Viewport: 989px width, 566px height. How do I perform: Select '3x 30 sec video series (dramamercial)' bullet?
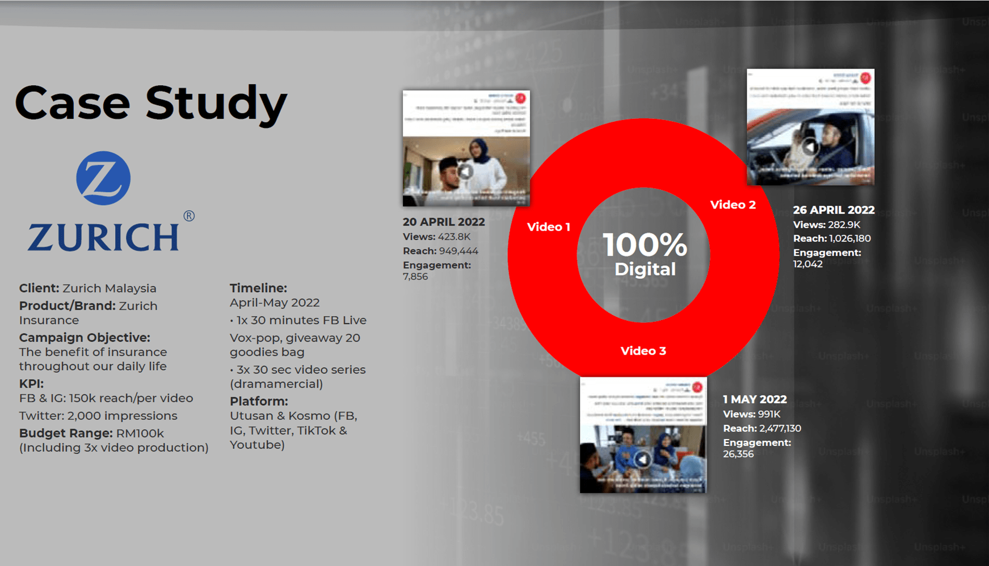pos(298,377)
